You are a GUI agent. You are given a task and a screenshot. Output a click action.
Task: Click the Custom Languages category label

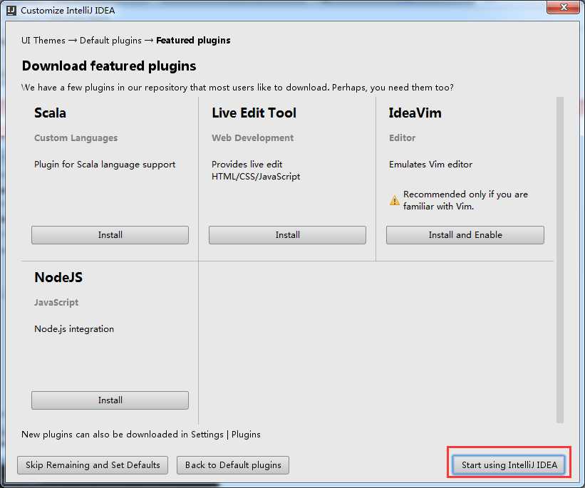[76, 138]
